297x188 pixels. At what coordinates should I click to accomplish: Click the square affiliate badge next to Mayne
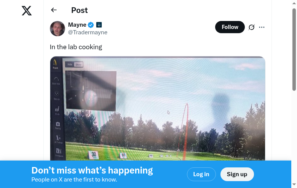tap(99, 25)
